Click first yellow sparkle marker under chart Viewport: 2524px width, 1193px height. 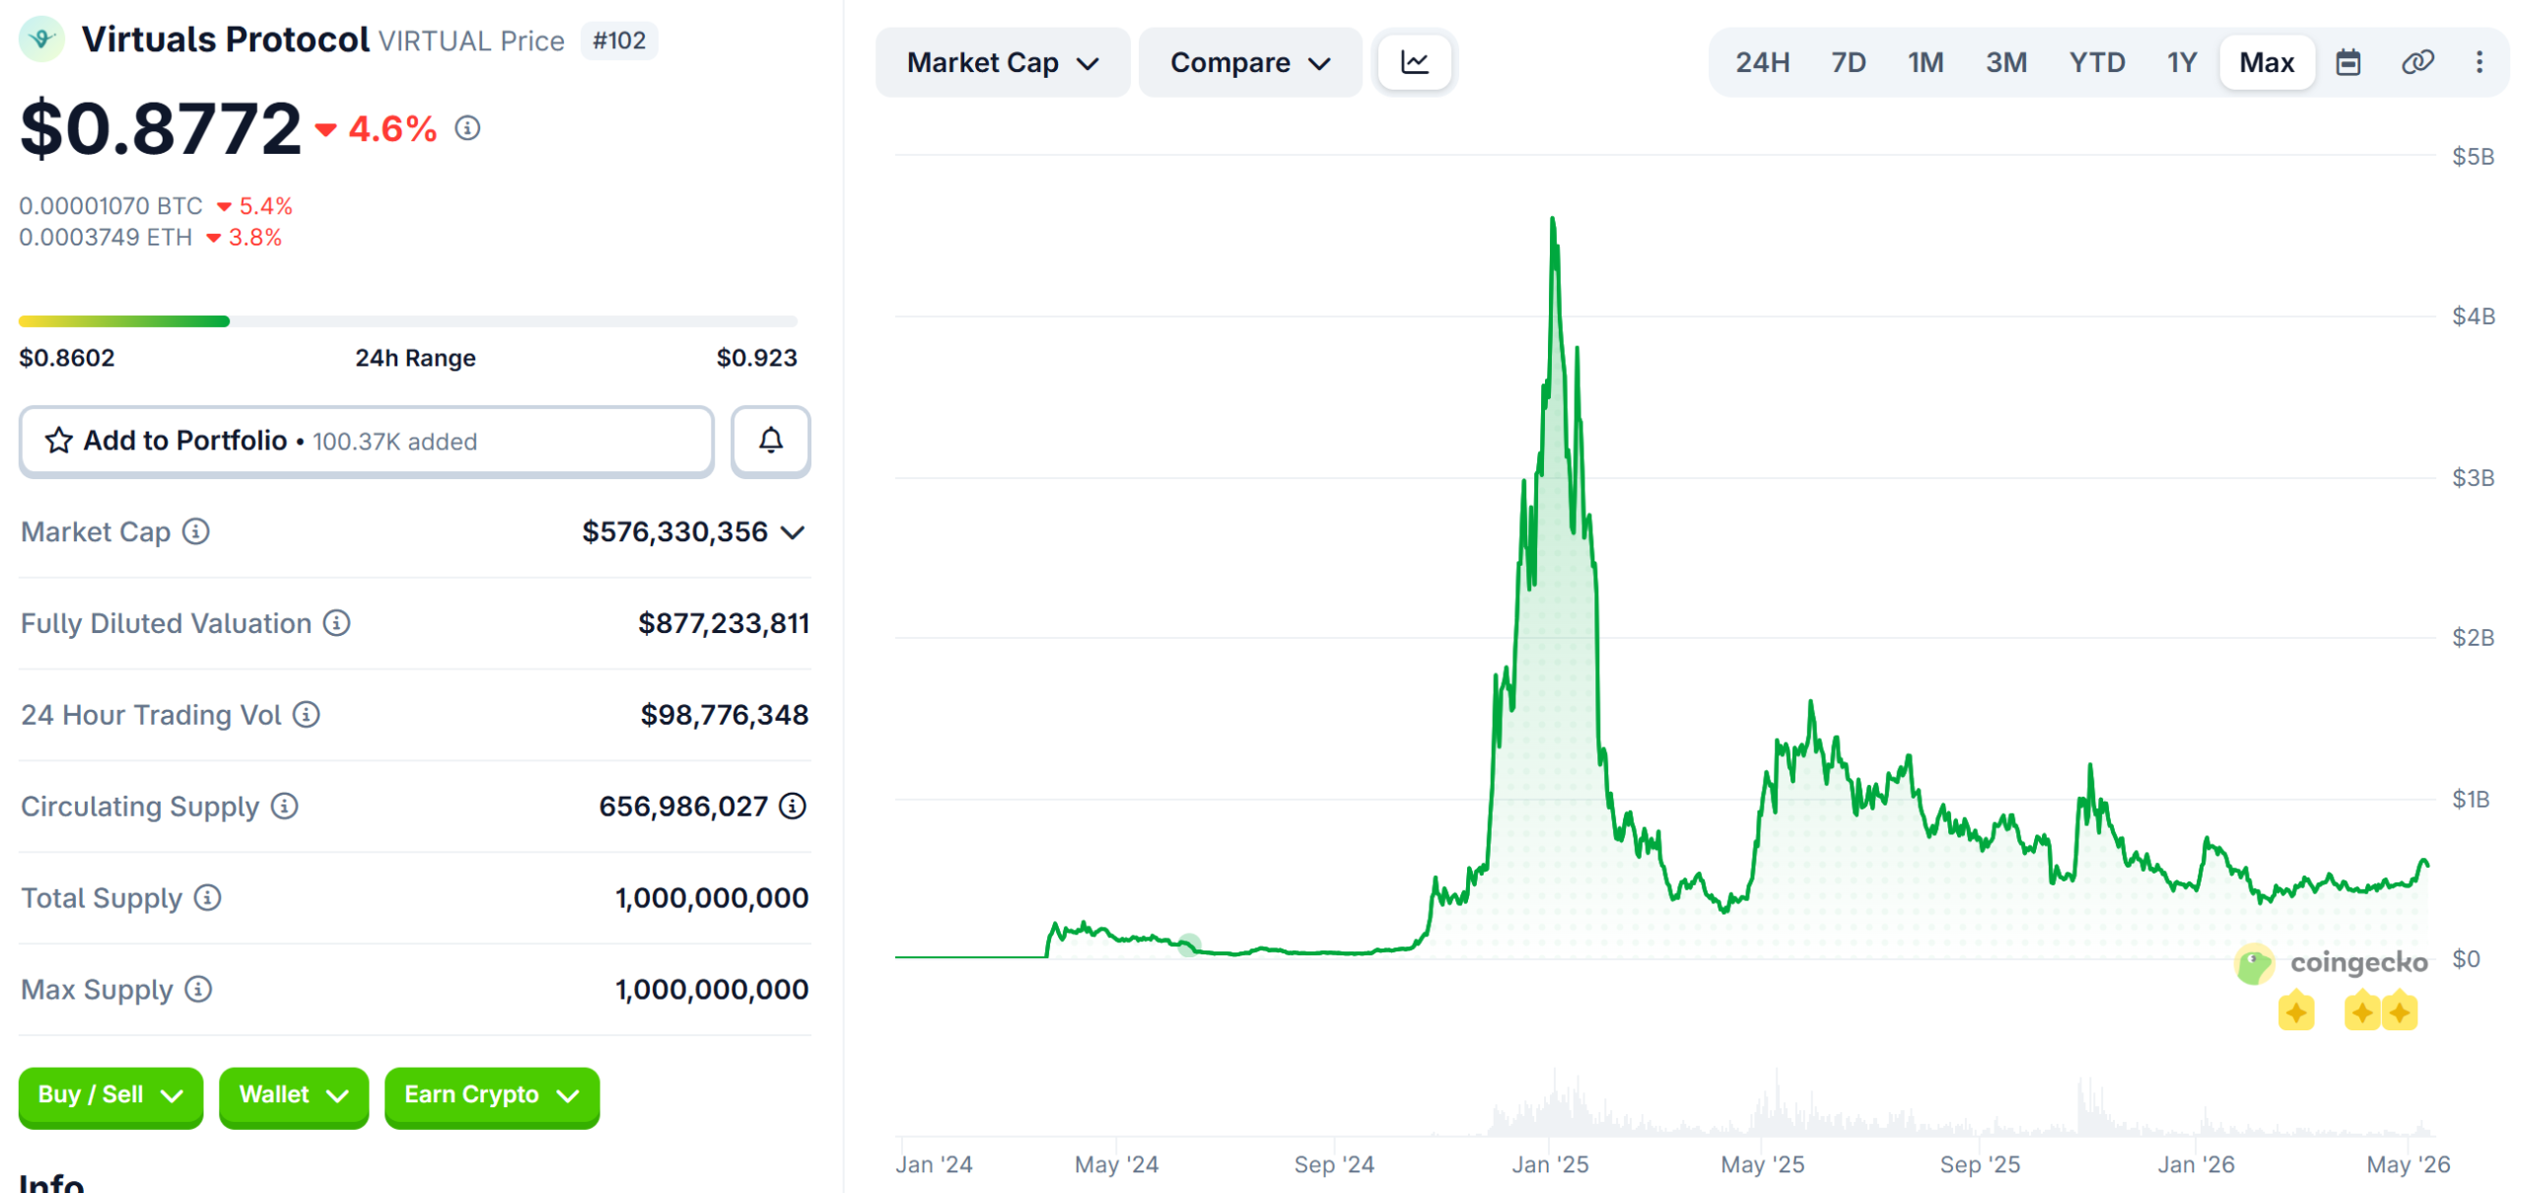pyautogui.click(x=2295, y=1012)
